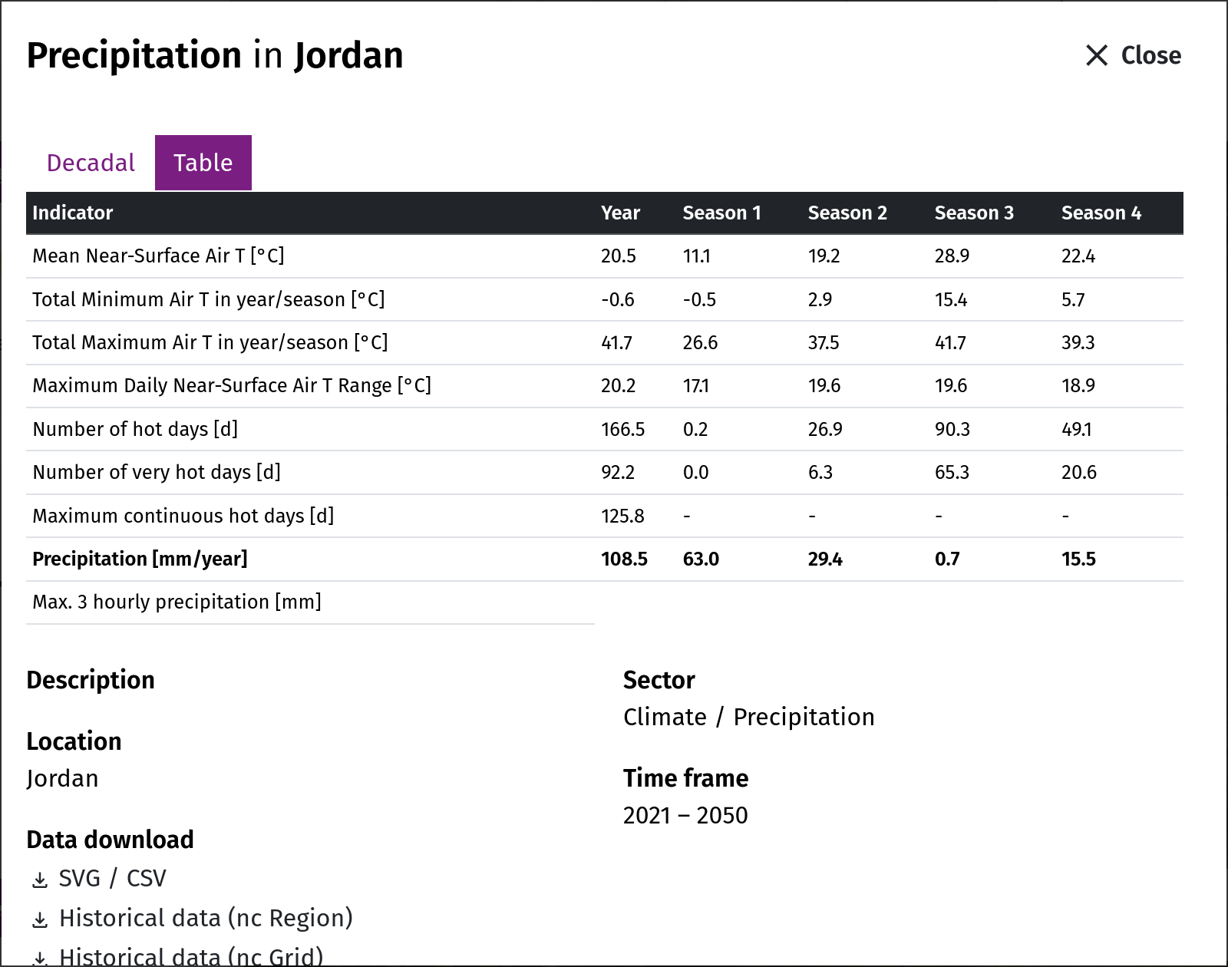Click the Season 1 precipitation value 63.0

701,559
